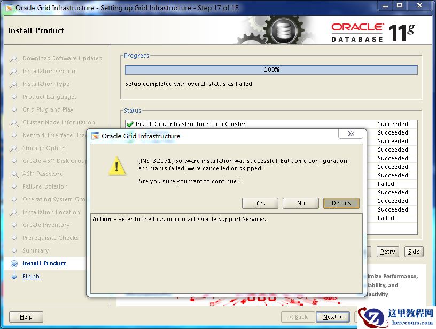Confirm with the Yes button

point(260,203)
